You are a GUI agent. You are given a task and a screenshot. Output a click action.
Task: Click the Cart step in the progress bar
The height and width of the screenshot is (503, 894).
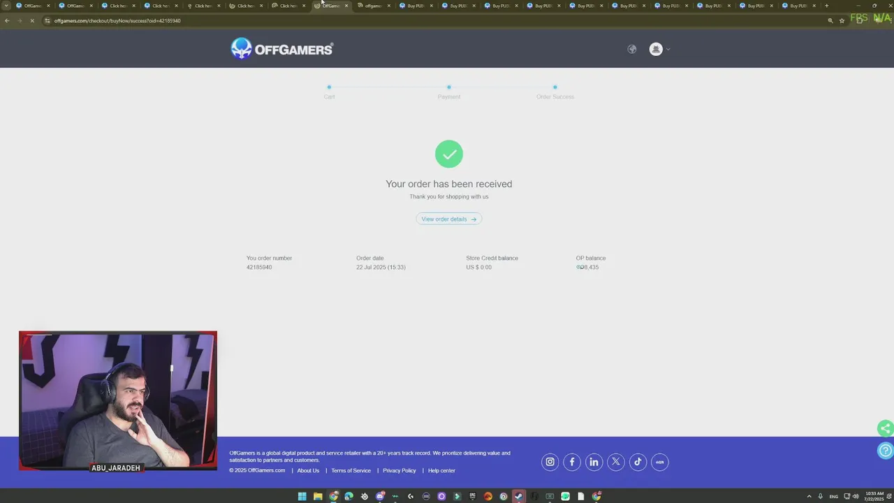(329, 92)
